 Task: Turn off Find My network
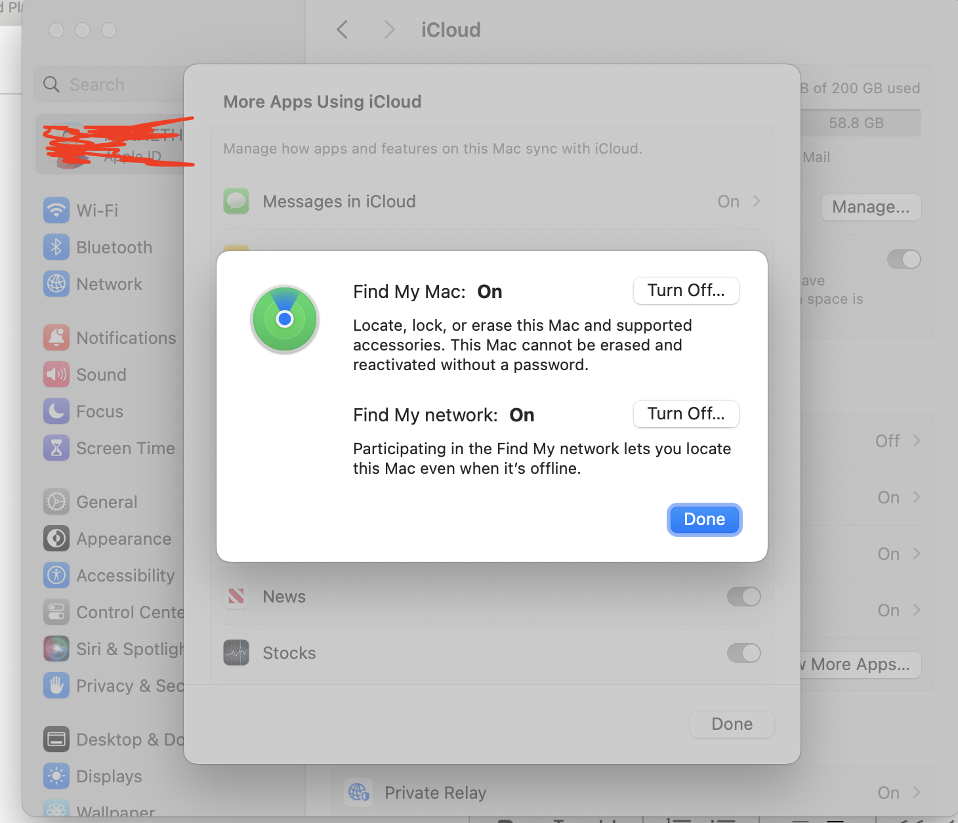(x=686, y=414)
